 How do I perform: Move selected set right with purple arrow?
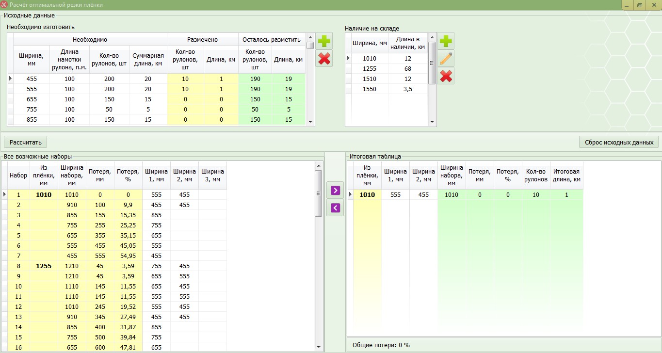coord(335,190)
